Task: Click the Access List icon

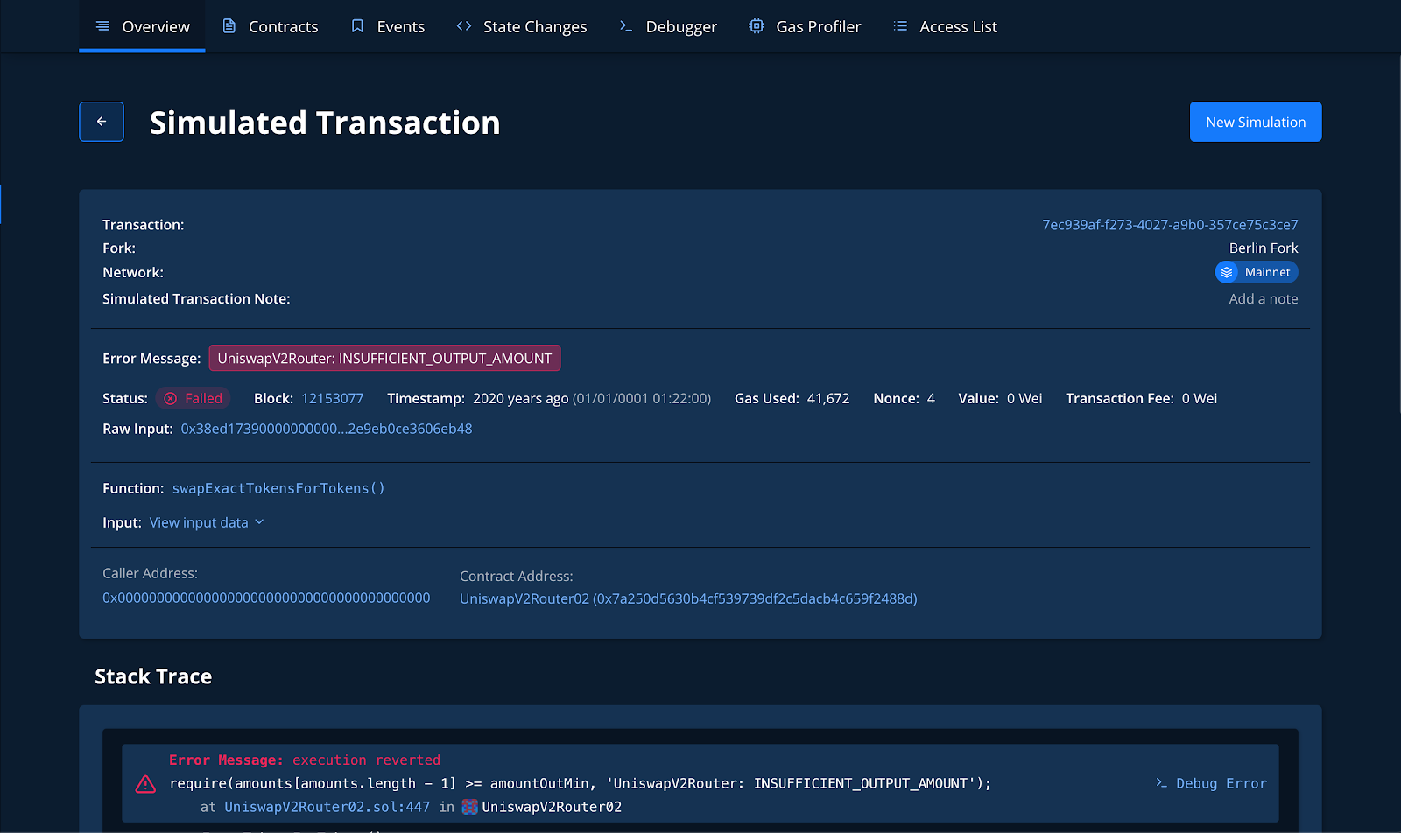Action: (900, 26)
